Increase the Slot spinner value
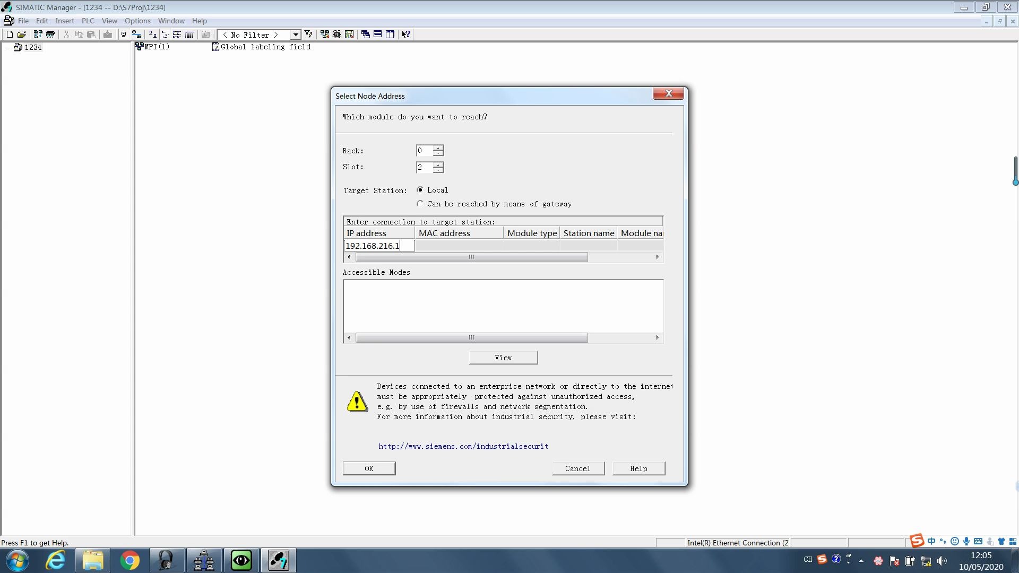1019x573 pixels. click(x=438, y=164)
